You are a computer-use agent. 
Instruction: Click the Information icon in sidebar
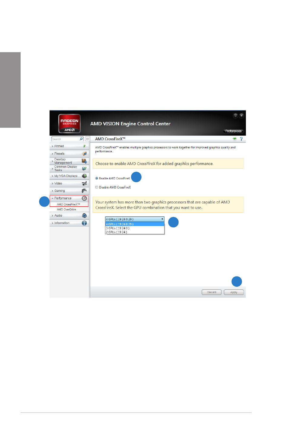84,223
